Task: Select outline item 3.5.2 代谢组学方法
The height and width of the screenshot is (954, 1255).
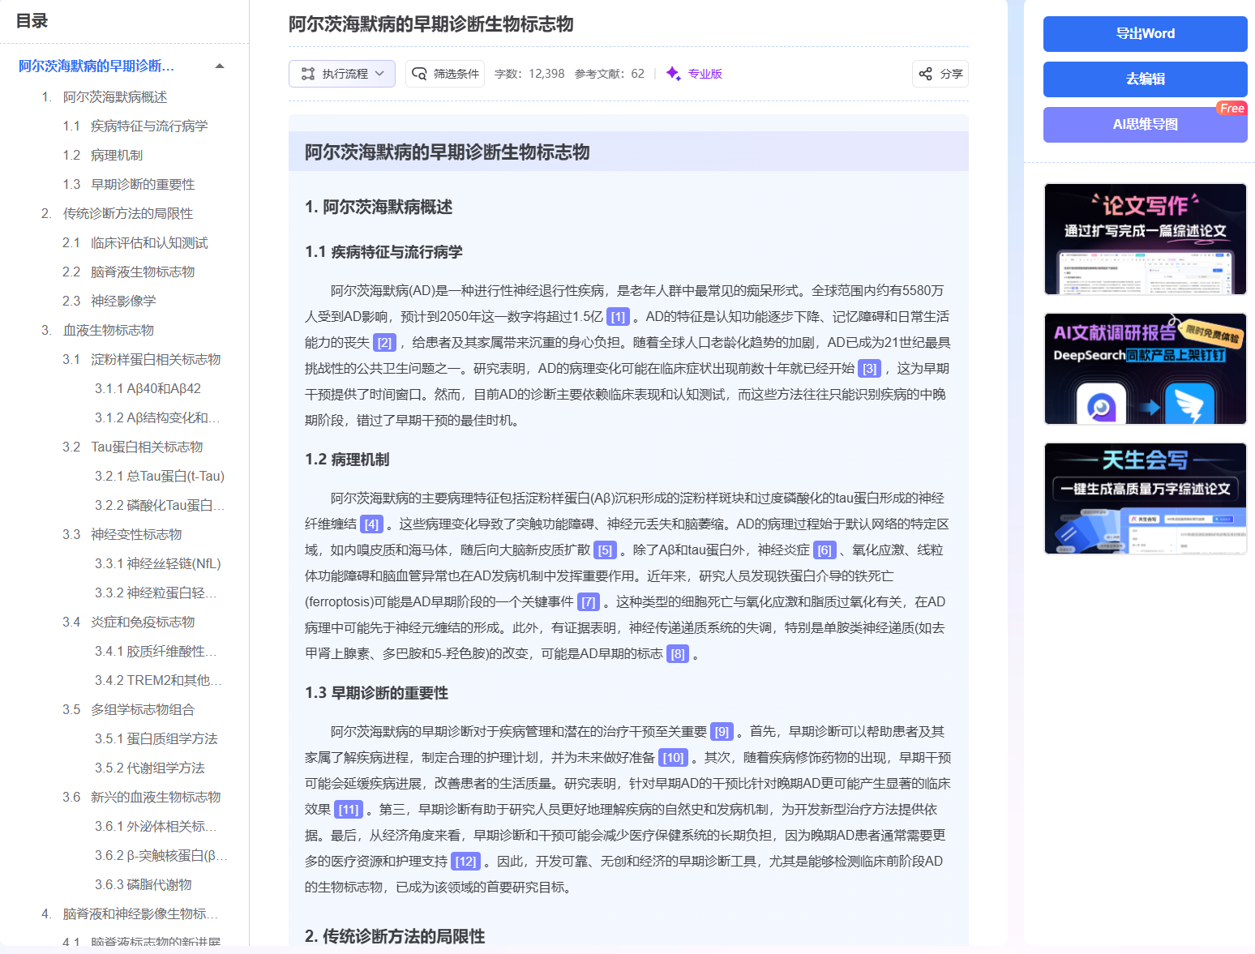Action: pyautogui.click(x=149, y=768)
